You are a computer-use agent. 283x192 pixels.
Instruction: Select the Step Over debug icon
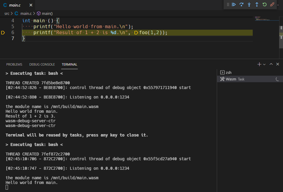coord(241,4)
